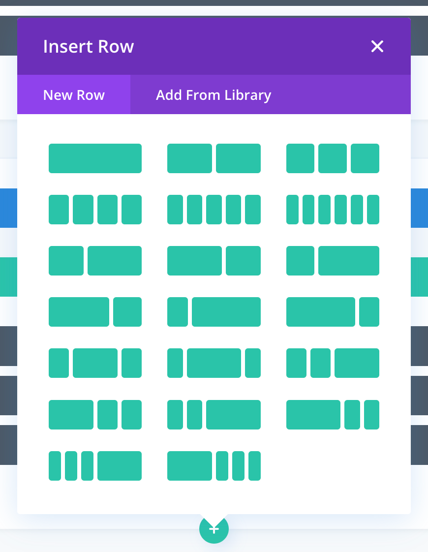Pick the six equal columns layout
The width and height of the screenshot is (428, 552).
click(x=333, y=210)
